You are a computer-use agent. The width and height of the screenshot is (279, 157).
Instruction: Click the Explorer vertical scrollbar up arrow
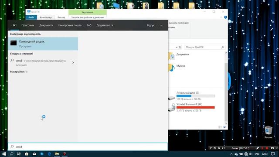click(226, 53)
